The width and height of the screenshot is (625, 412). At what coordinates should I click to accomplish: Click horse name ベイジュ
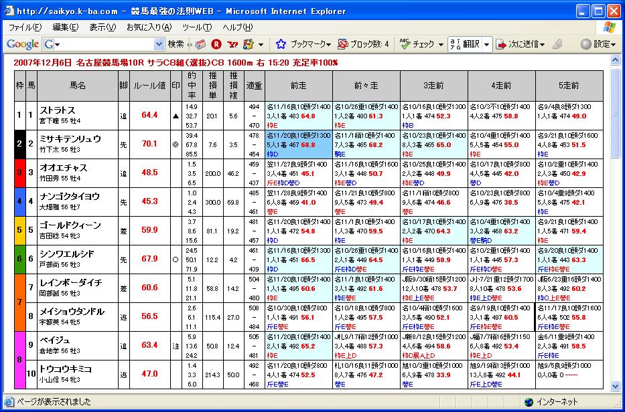55,340
